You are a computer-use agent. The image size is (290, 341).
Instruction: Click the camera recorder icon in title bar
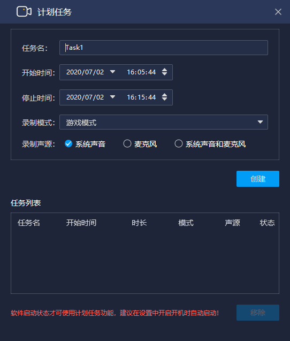[24, 12]
